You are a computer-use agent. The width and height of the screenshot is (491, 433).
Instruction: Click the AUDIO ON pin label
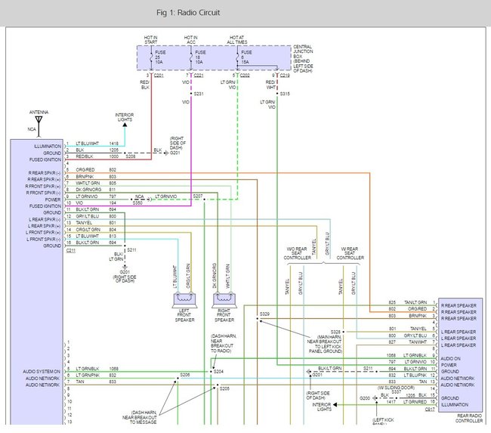click(x=450, y=358)
